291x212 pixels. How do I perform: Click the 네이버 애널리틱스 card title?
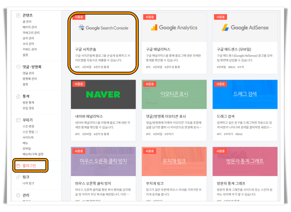89,117
